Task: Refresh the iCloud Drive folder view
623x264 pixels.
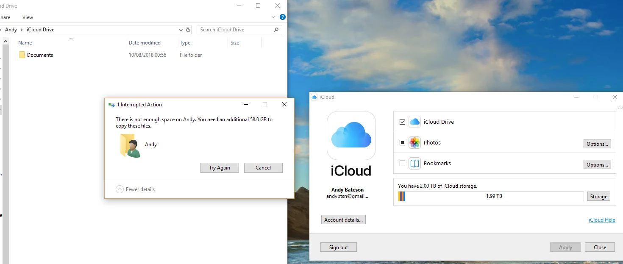Action: [188, 30]
